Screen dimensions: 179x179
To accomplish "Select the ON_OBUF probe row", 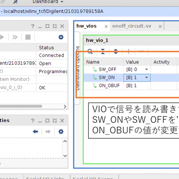I will pos(109,86).
